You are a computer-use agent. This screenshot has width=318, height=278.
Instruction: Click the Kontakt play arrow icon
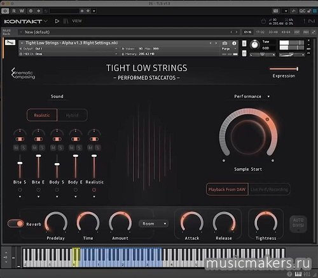tap(57, 21)
